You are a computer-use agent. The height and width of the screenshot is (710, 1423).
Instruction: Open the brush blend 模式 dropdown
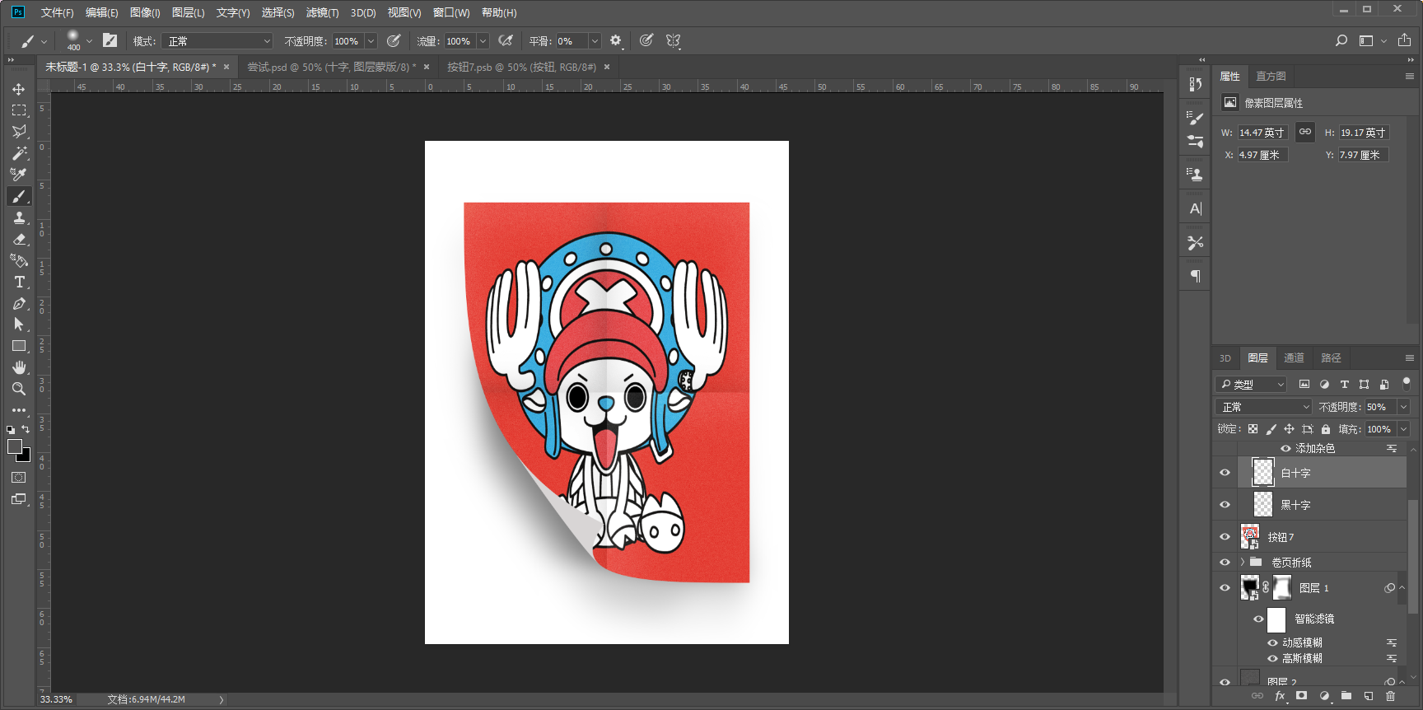pos(217,41)
